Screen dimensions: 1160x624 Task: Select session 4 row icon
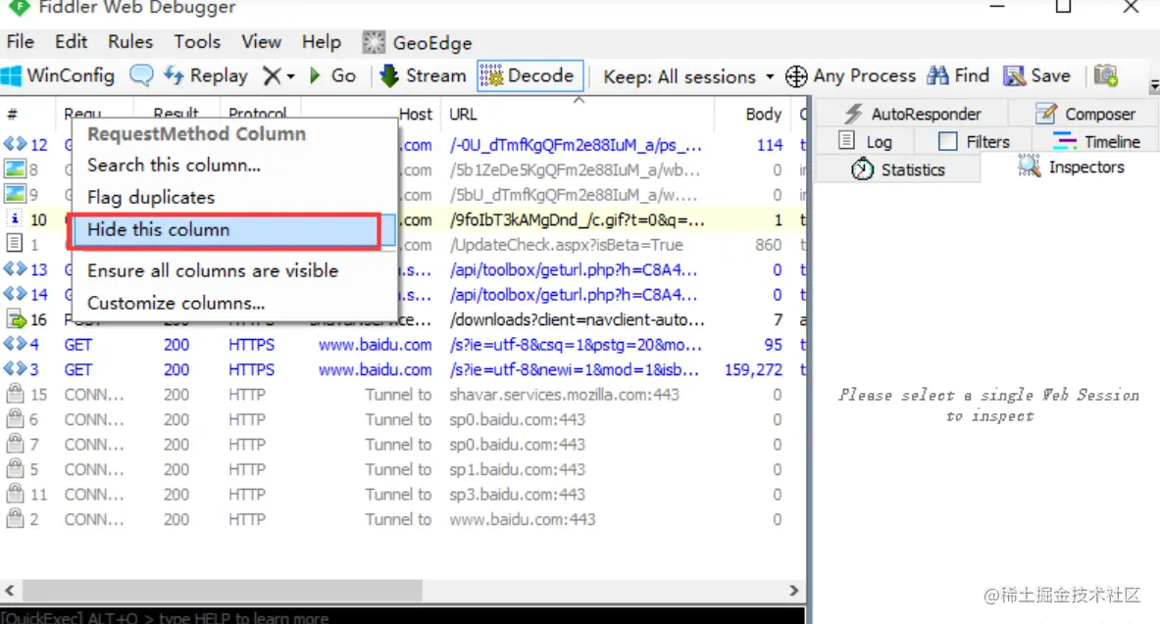[x=15, y=344]
